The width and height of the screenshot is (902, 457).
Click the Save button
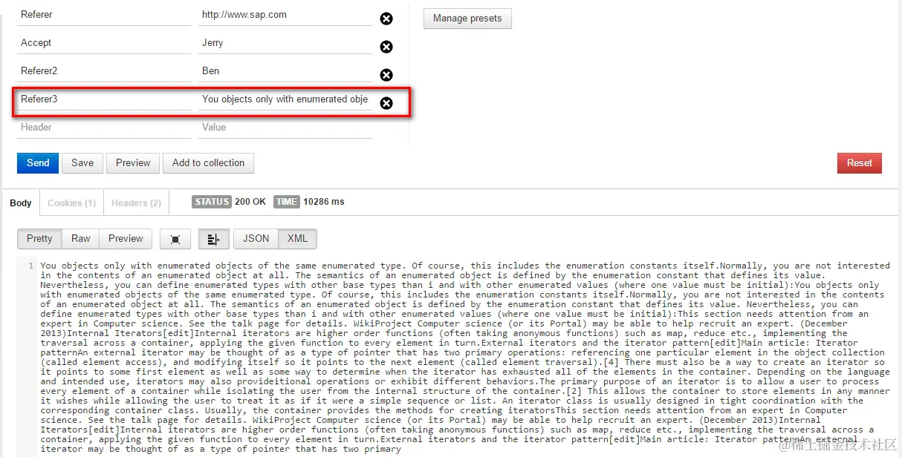[82, 163]
